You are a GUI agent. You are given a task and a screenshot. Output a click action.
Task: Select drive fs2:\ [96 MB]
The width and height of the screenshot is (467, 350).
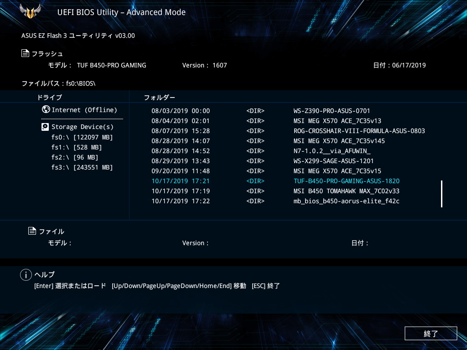coord(75,157)
